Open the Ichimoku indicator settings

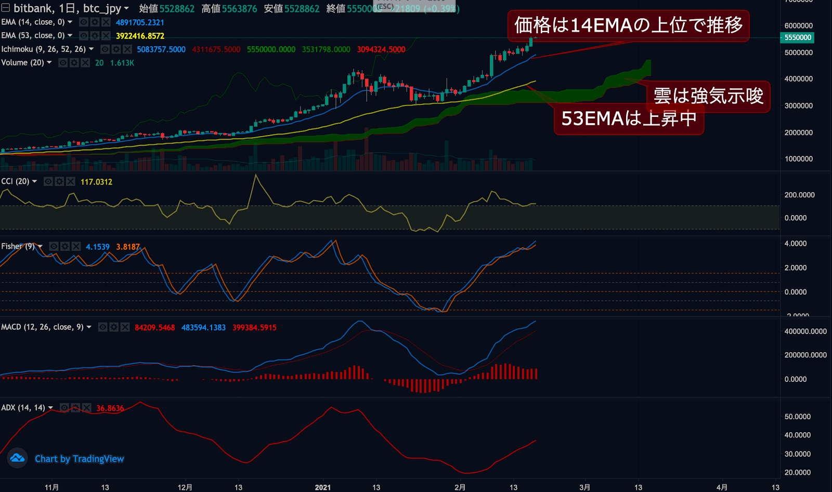tap(117, 49)
